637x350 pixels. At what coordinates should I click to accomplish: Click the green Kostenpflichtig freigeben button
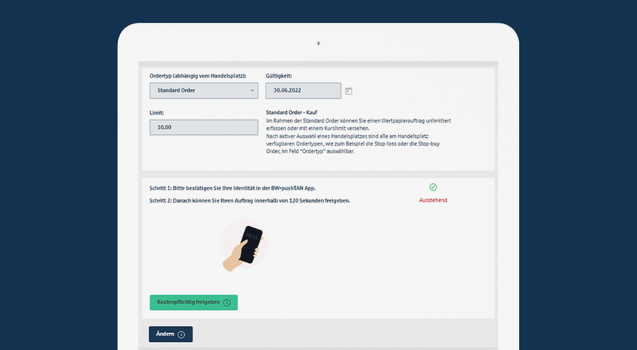194,302
